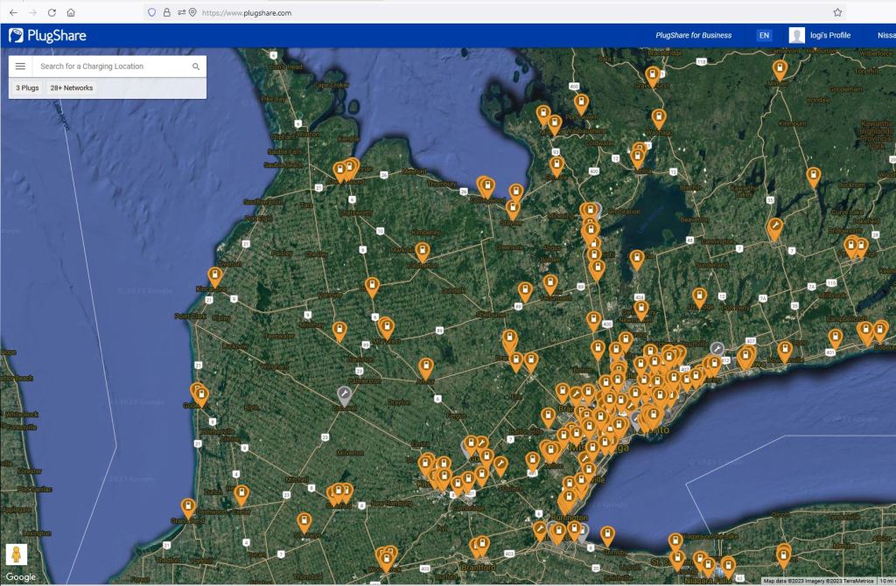
Task: Open the 28+ Networks filter
Action: click(72, 88)
